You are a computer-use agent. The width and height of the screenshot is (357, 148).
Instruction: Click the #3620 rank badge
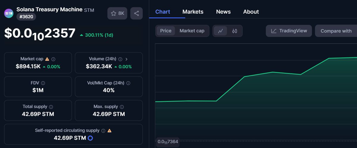pos(26,17)
